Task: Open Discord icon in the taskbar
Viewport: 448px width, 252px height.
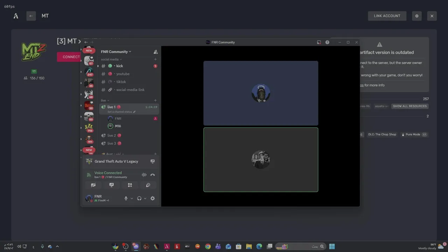Action: pos(136,246)
